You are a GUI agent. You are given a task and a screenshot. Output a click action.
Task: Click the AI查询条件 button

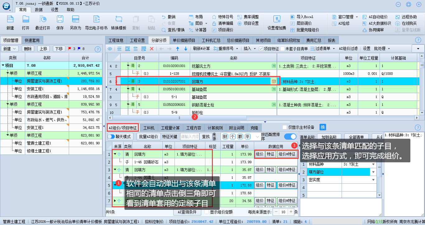click(187, 212)
